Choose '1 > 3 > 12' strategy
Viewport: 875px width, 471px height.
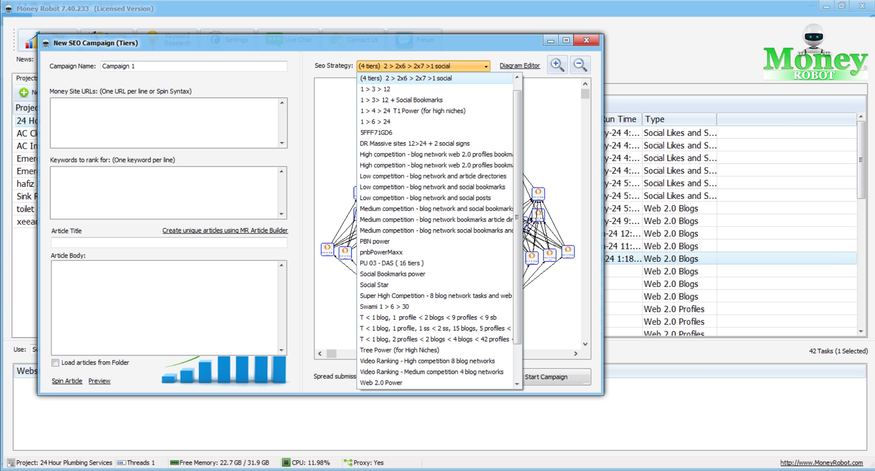coord(435,89)
